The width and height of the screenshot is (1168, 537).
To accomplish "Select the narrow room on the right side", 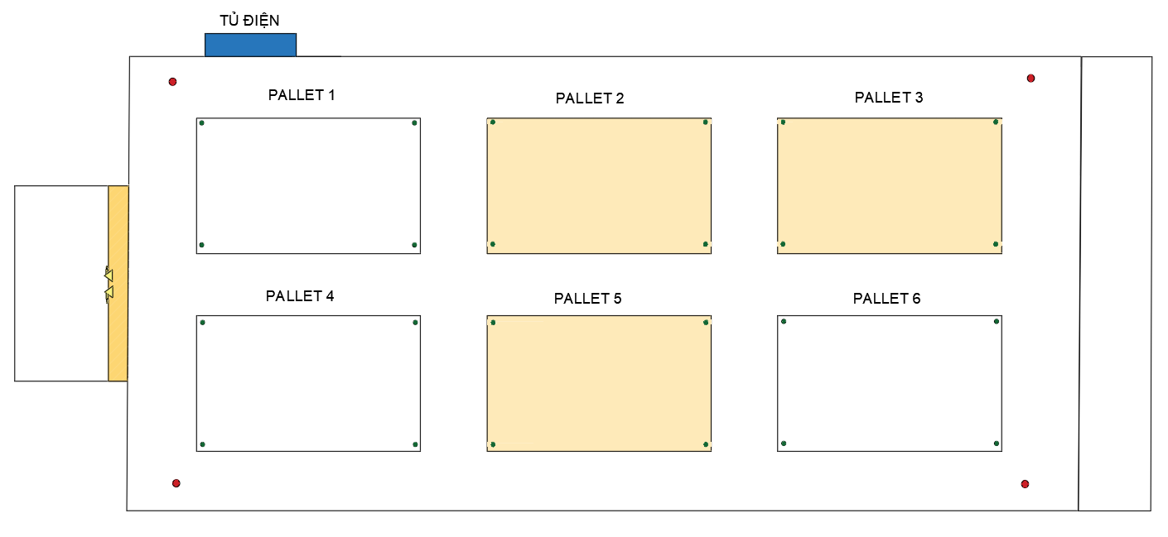I will 1115,283.
